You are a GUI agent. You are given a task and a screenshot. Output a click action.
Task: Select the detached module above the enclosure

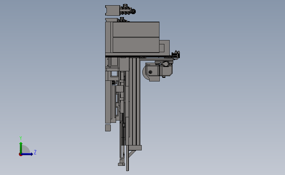120,10
